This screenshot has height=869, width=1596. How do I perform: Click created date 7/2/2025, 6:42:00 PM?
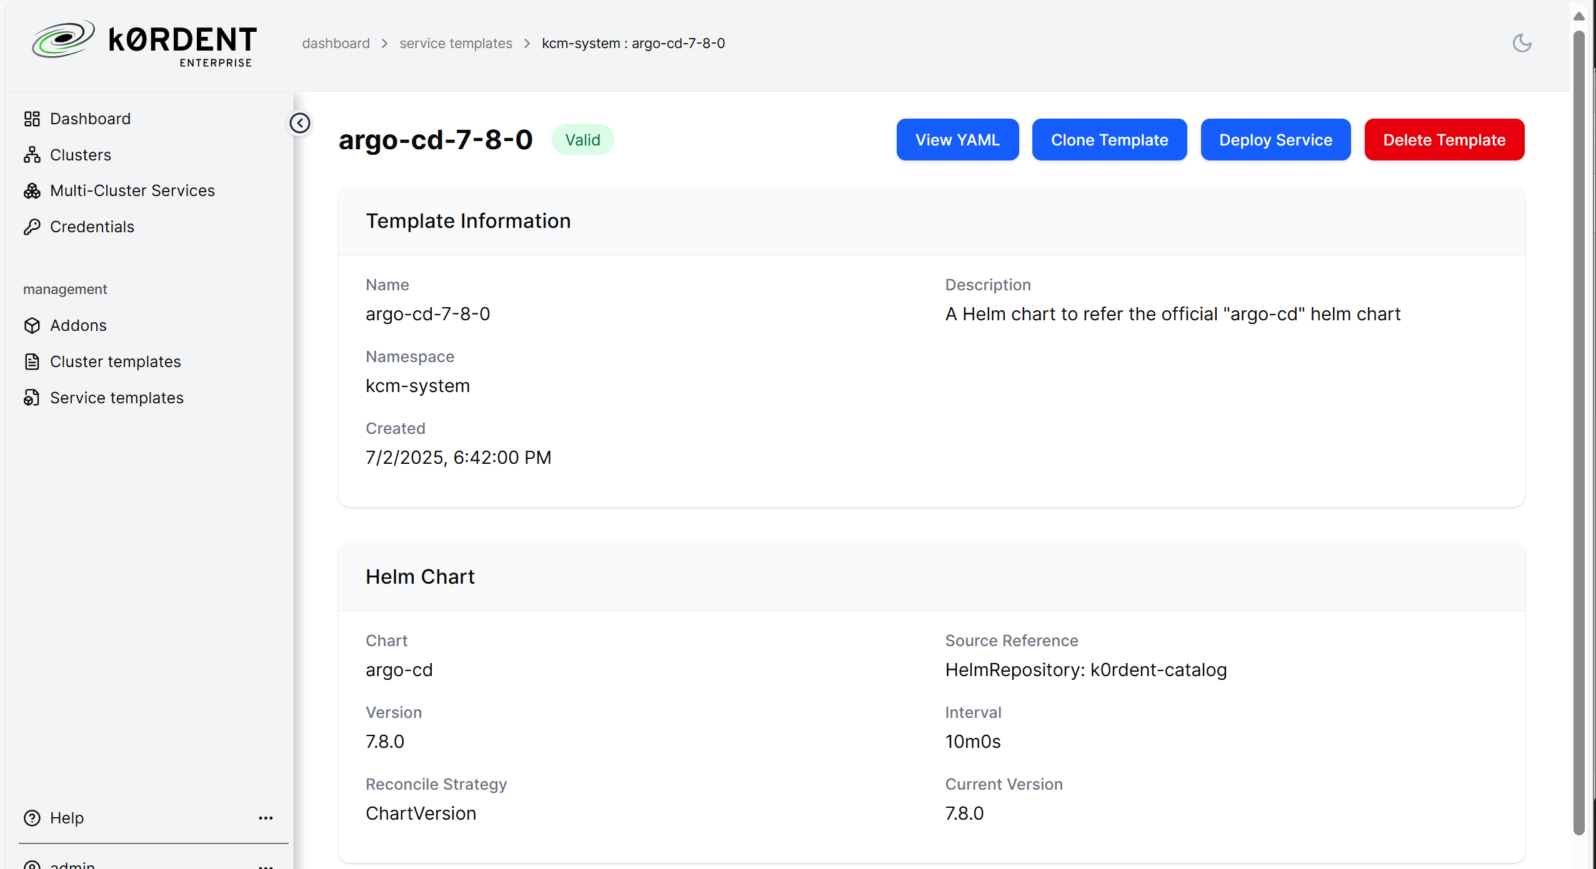click(x=458, y=458)
